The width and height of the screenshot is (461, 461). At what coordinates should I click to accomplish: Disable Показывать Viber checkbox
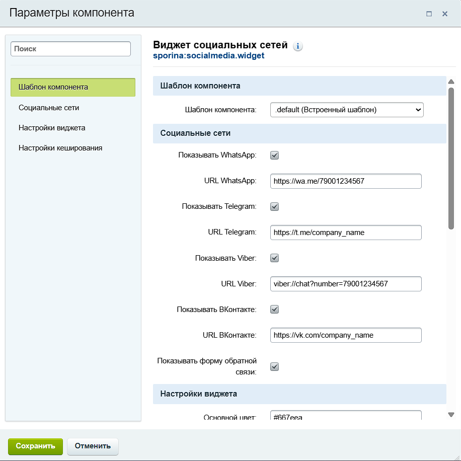[x=274, y=258]
